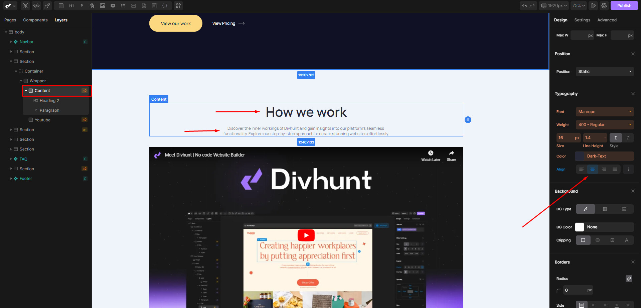Publish the website
This screenshot has width=641, height=308.
pos(624,6)
